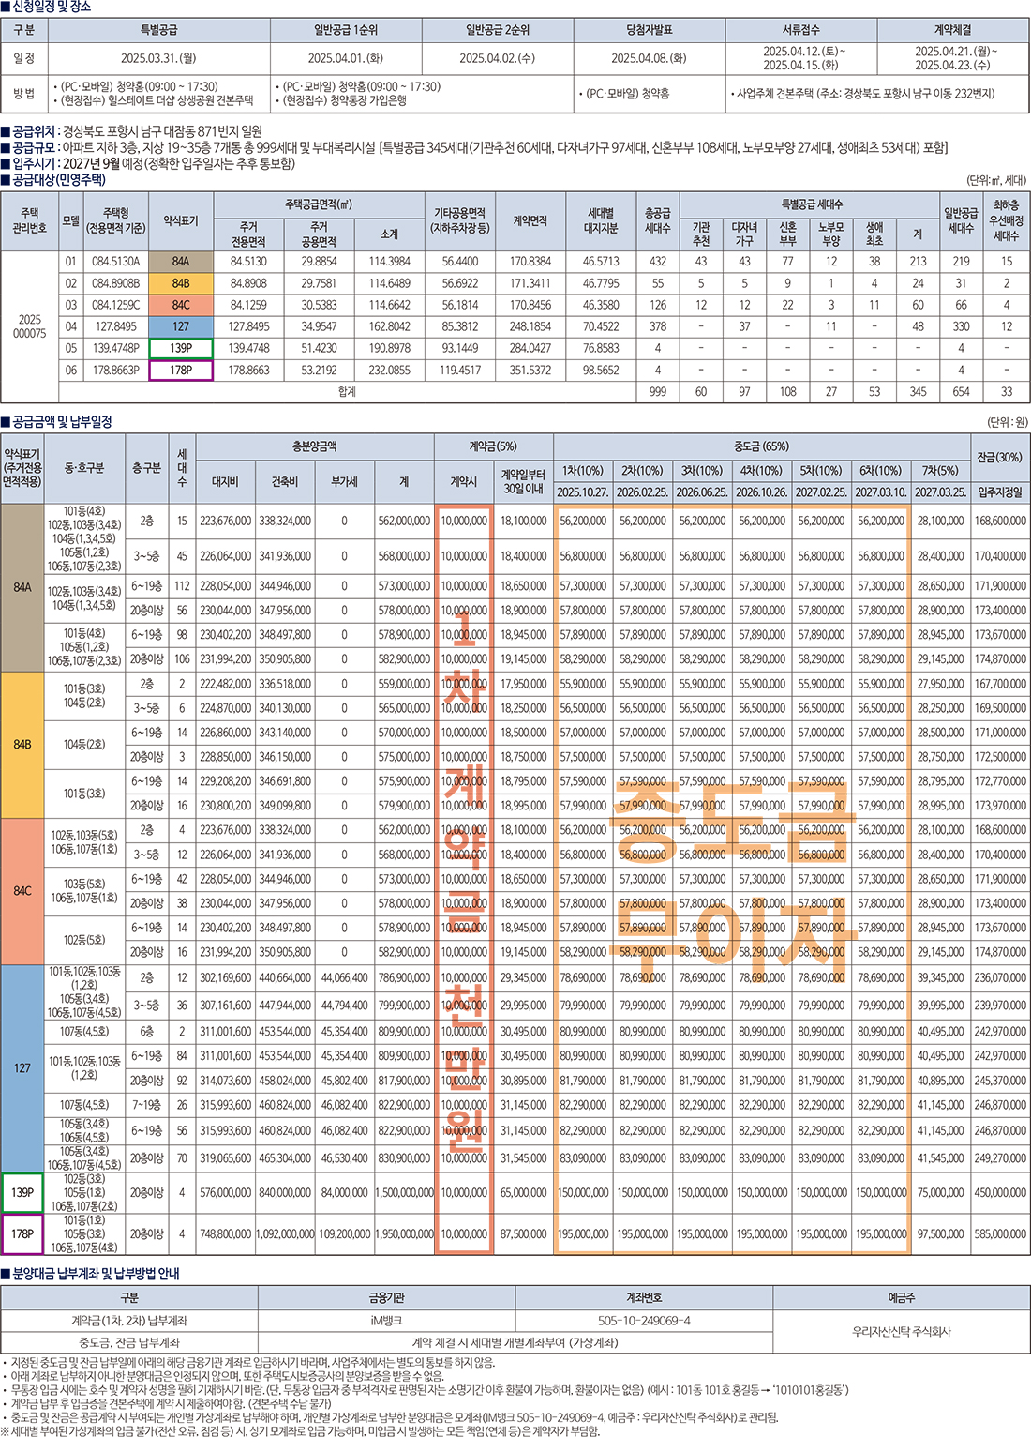Select the iM뱅크 financial institution cell

[386, 1321]
